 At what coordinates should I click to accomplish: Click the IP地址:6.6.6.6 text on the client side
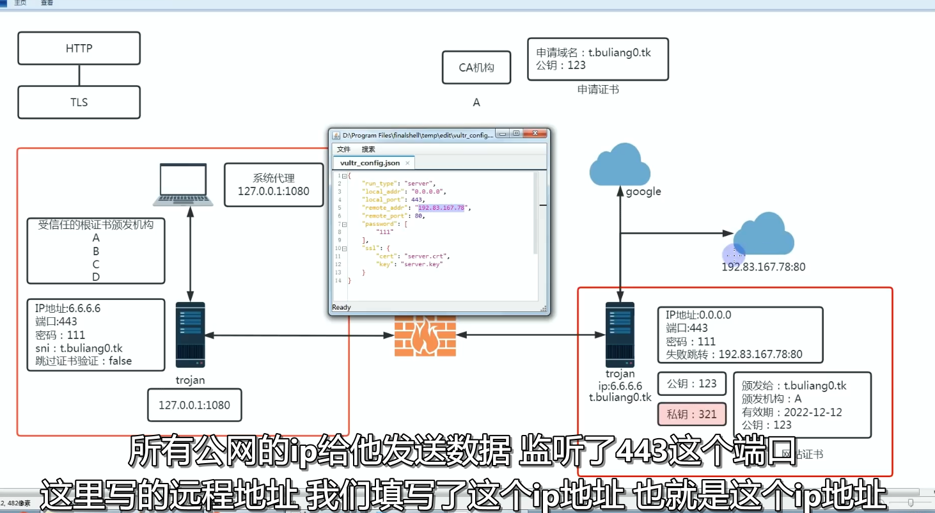point(68,308)
